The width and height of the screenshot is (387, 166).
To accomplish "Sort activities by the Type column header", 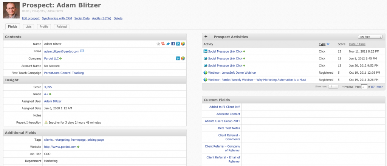I will tap(322, 44).
